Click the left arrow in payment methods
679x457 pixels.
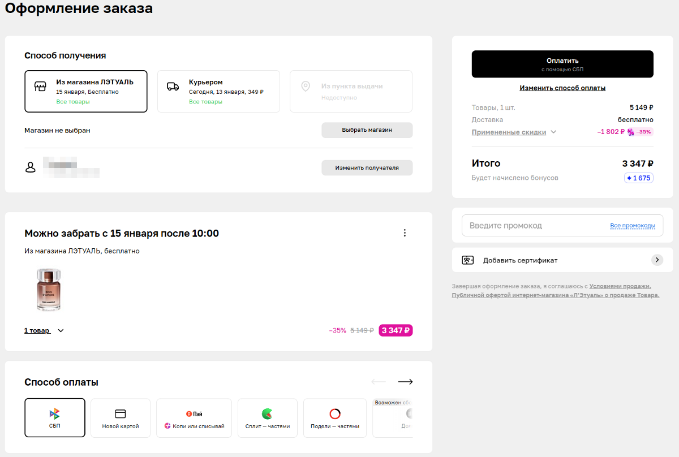click(x=379, y=382)
